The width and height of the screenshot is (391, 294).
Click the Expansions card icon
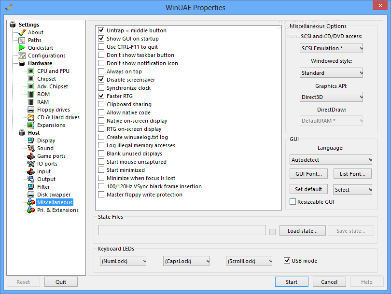pyautogui.click(x=31, y=125)
